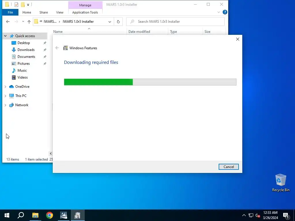Go back in File Explorer
This screenshot has height=221, width=295.
(x=8, y=22)
